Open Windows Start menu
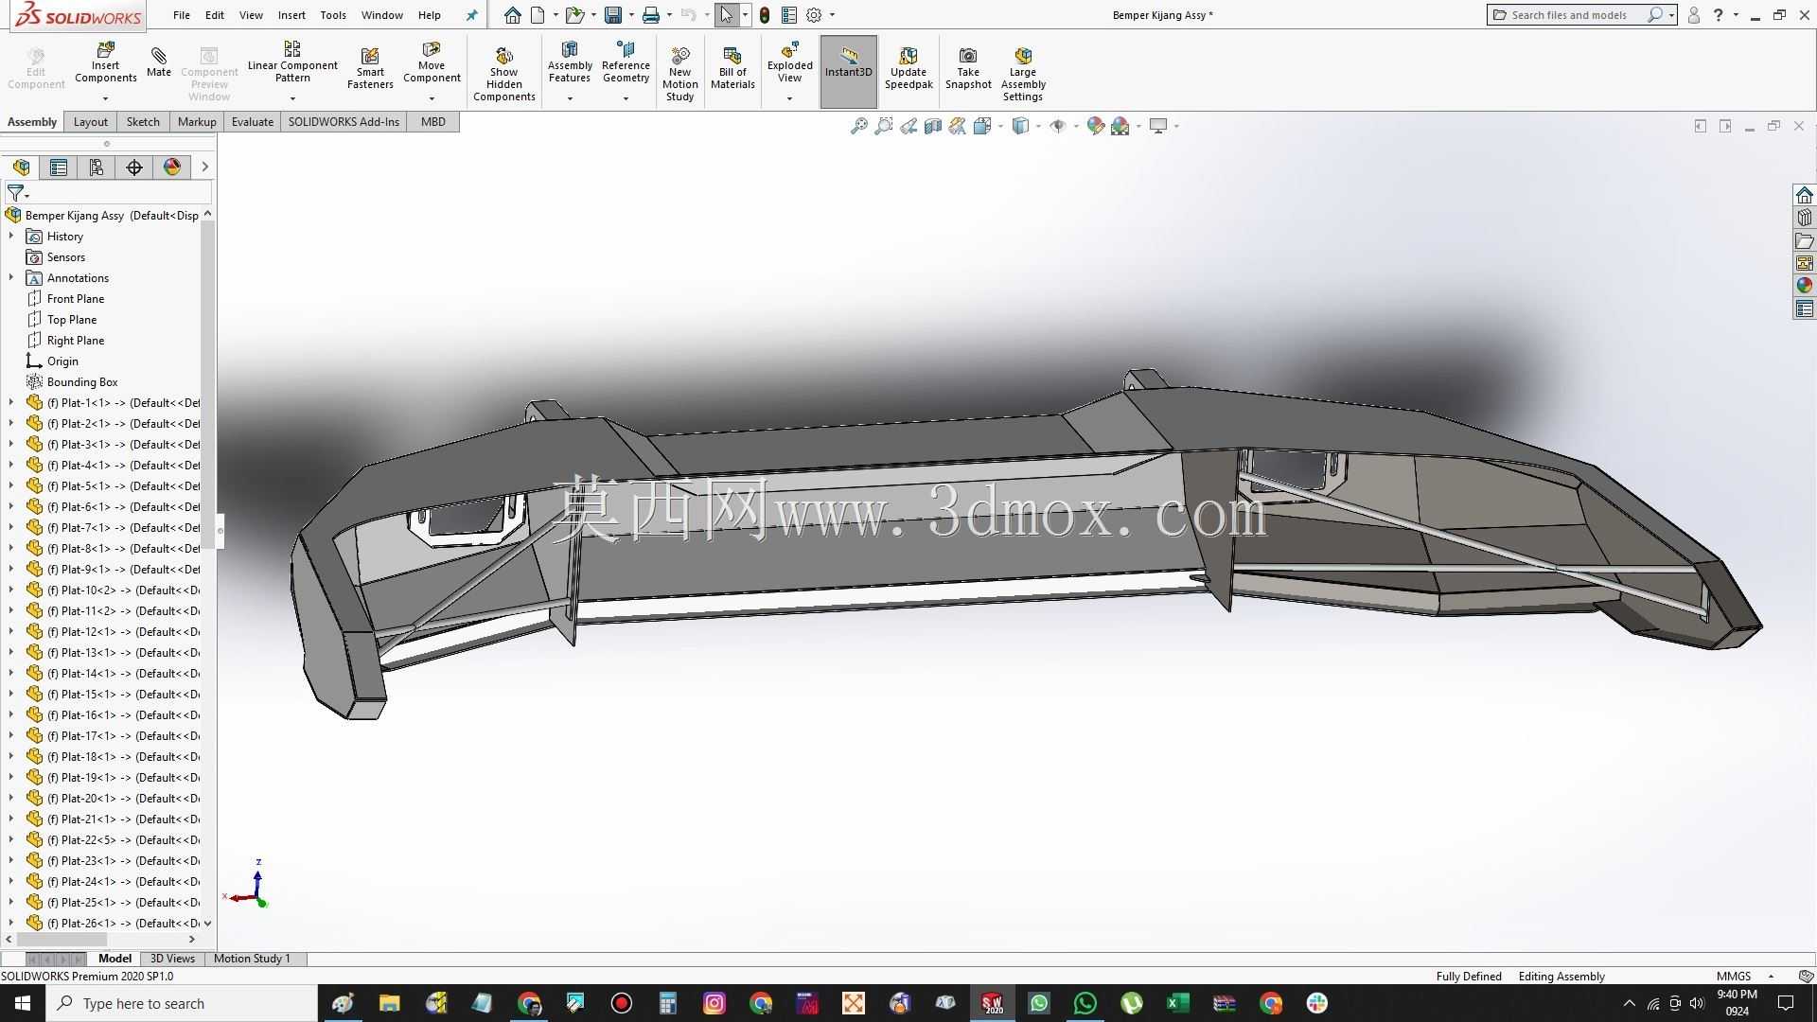 click(x=23, y=1003)
